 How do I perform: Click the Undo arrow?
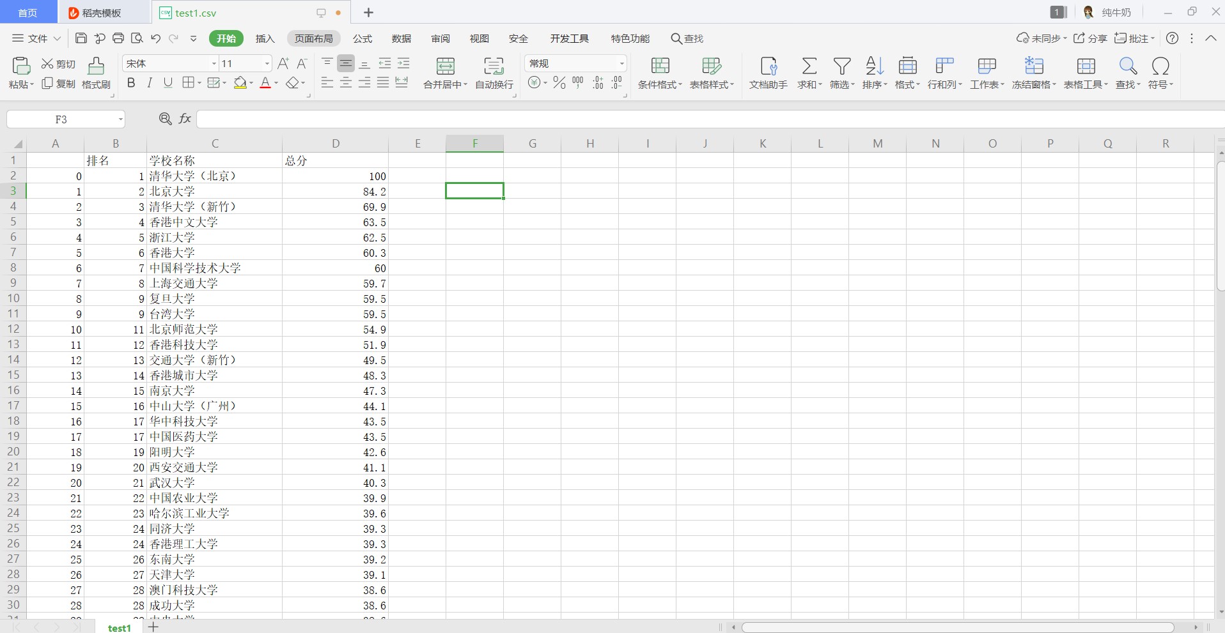pyautogui.click(x=155, y=38)
